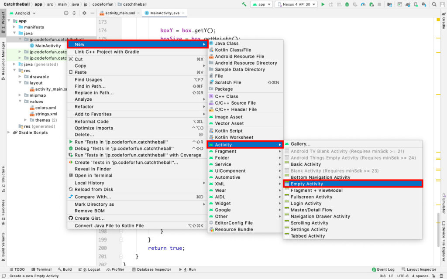Expand the drawable folder
This screenshot has height=279, width=447.
[x=20, y=77]
